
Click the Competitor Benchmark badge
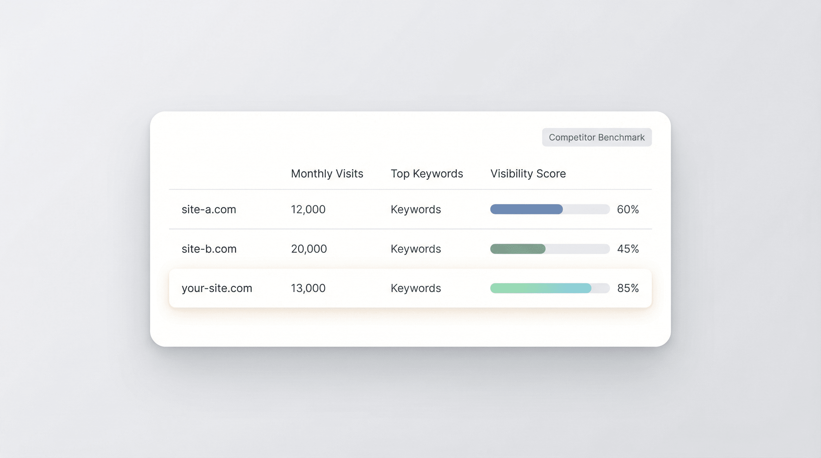pyautogui.click(x=597, y=137)
